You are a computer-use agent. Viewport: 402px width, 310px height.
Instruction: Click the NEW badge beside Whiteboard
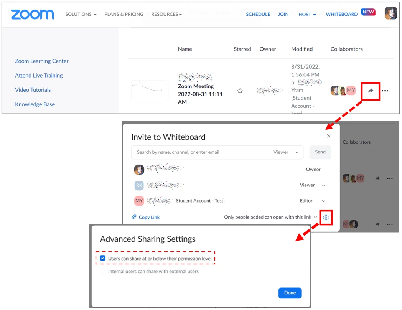coord(368,12)
